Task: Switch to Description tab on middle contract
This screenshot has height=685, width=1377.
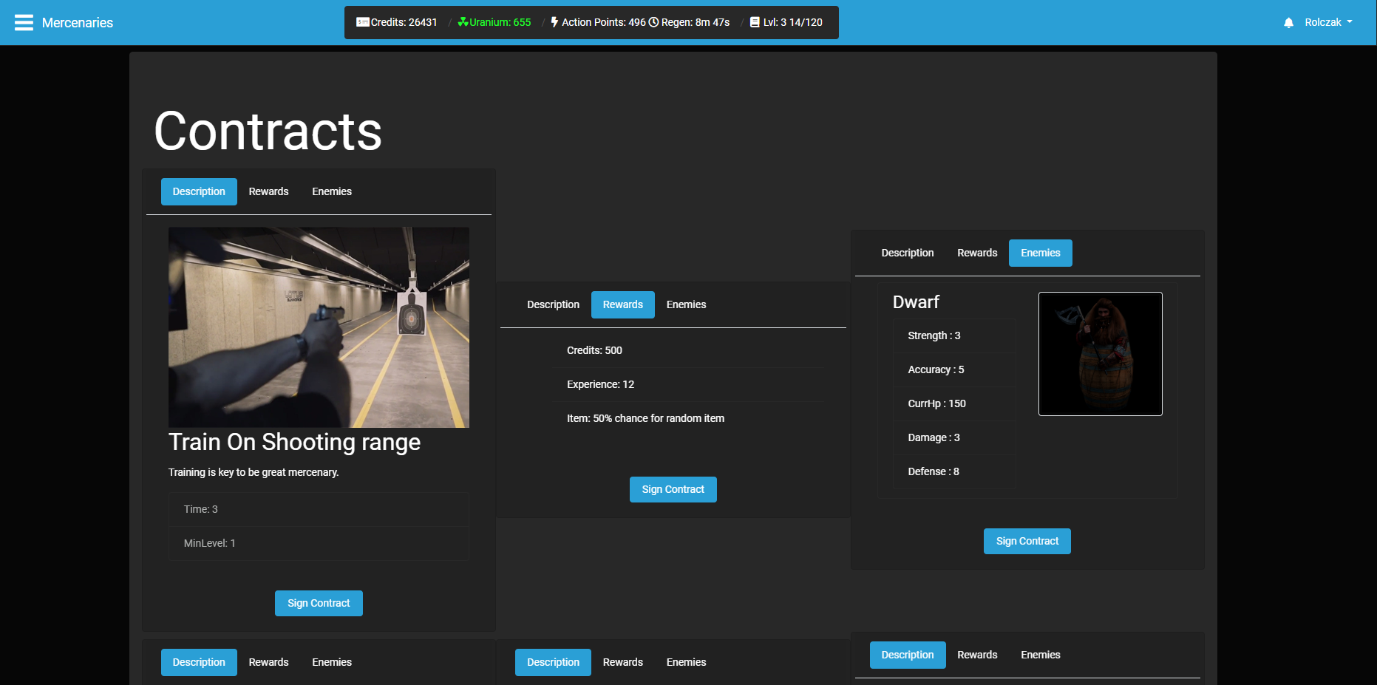Action: point(553,304)
